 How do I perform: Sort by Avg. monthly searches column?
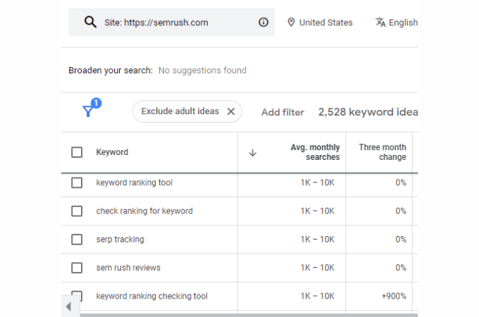click(315, 152)
